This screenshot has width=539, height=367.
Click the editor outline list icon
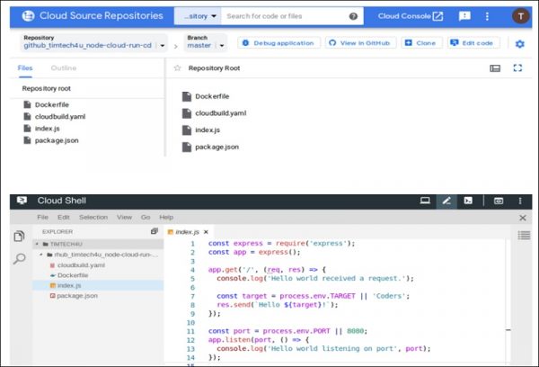click(524, 236)
